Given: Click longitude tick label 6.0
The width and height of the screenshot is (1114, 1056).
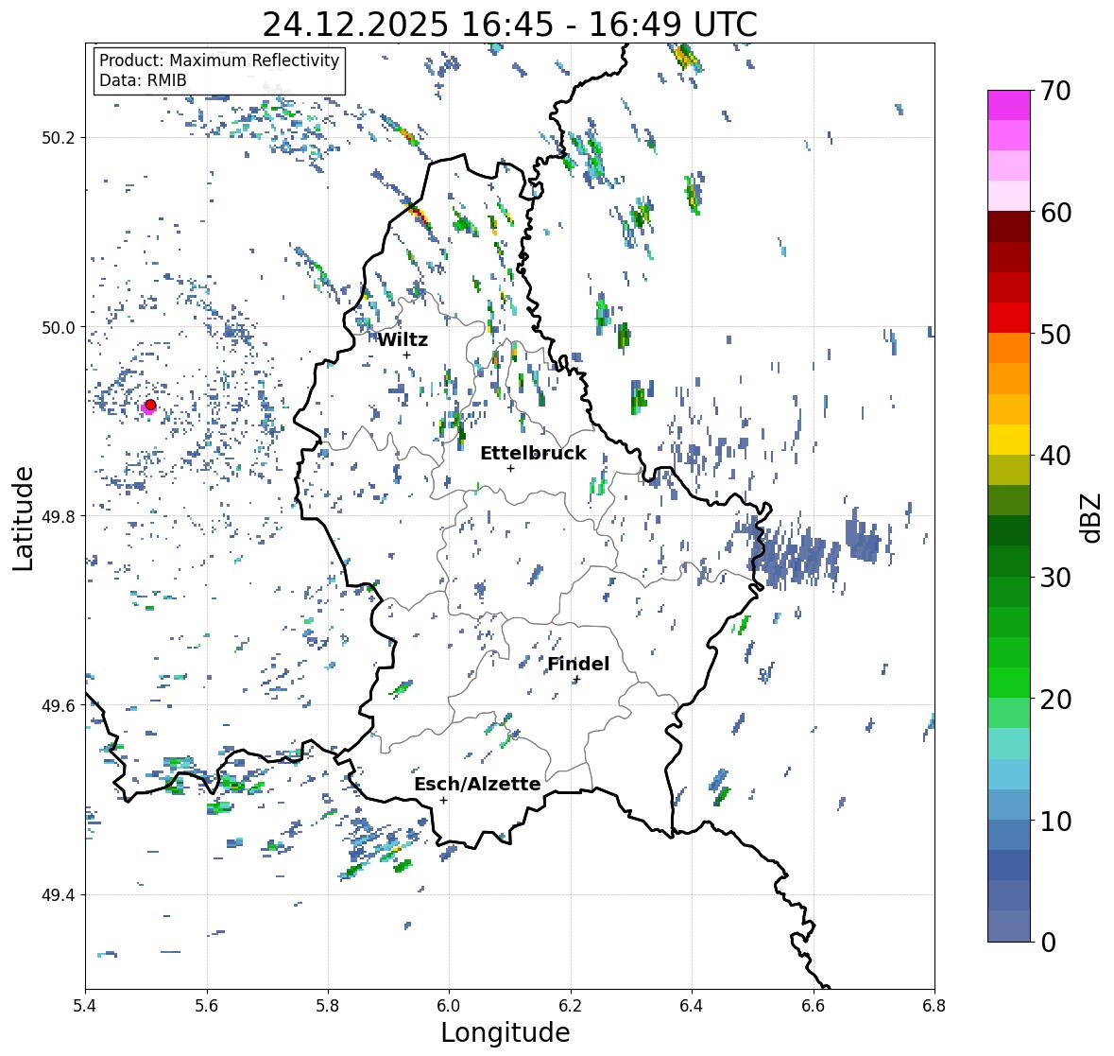Looking at the screenshot, I should (x=449, y=1006).
